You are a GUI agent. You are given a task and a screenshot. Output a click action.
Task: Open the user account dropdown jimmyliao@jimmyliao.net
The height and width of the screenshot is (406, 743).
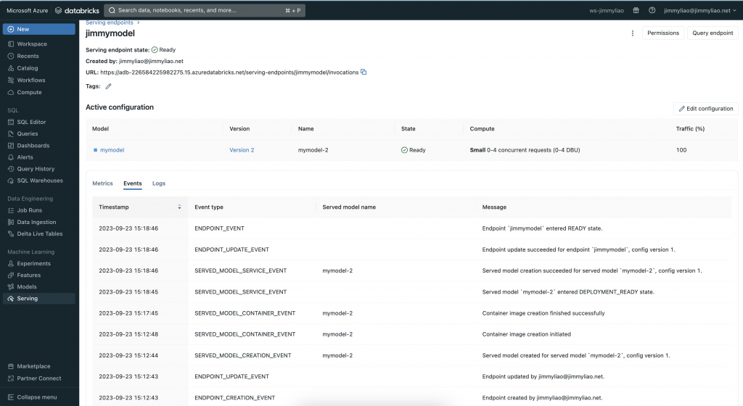(x=700, y=10)
